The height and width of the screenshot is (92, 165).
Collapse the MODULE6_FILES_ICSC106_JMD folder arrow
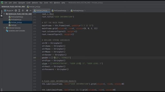coord(4,14)
